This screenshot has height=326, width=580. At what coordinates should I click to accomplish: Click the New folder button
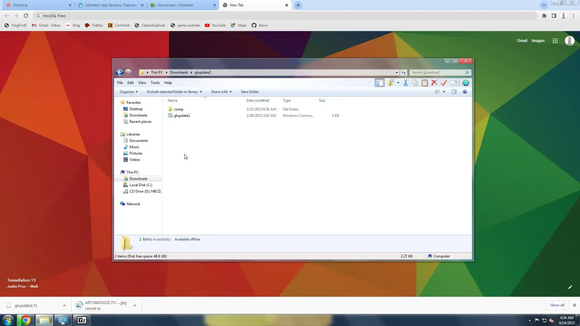[250, 92]
